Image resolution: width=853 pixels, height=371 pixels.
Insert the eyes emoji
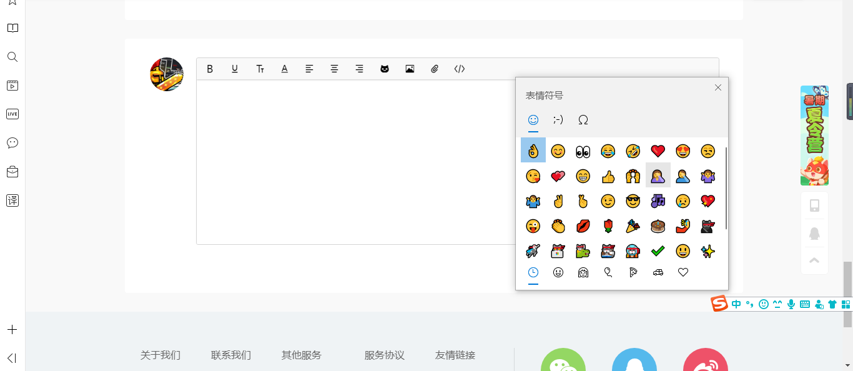point(583,151)
